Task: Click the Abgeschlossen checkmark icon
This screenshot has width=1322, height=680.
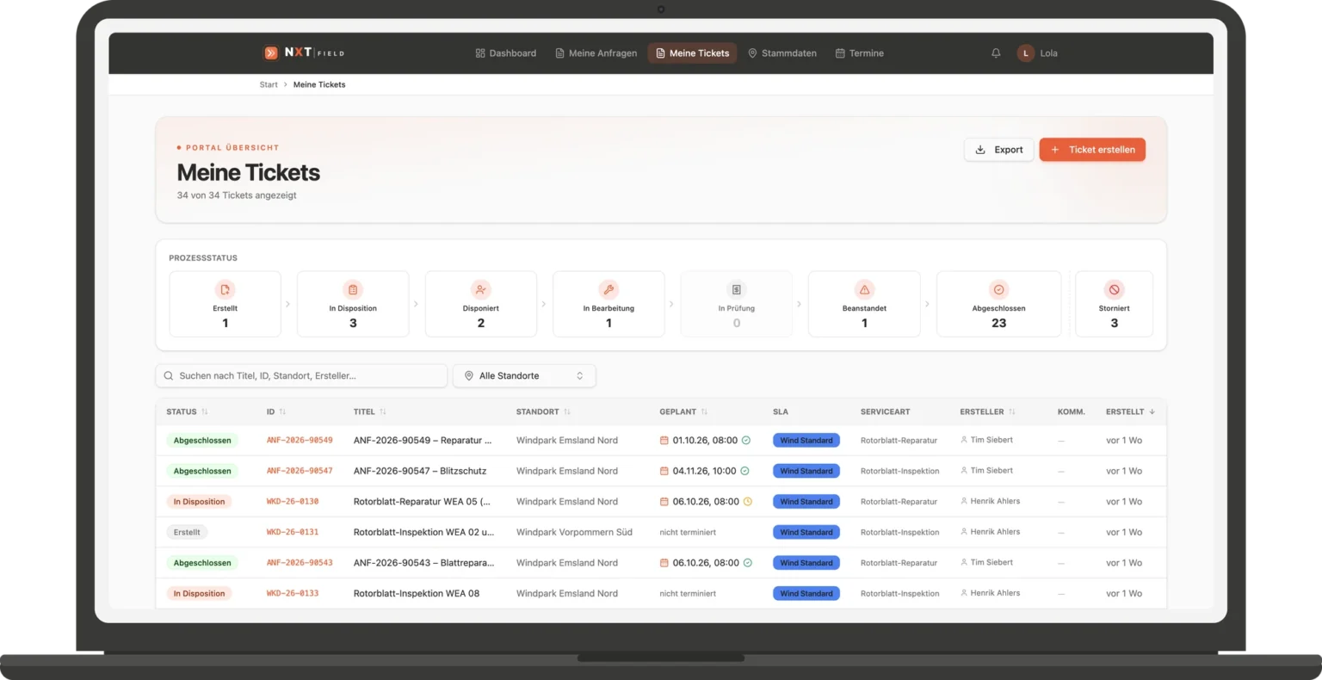Action: pos(999,290)
